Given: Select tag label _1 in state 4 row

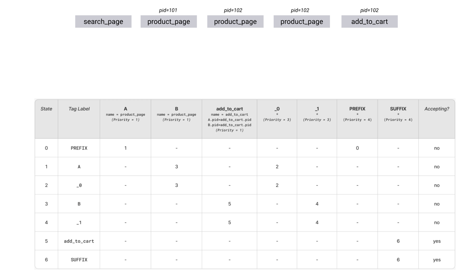Looking at the screenshot, I should (79, 222).
